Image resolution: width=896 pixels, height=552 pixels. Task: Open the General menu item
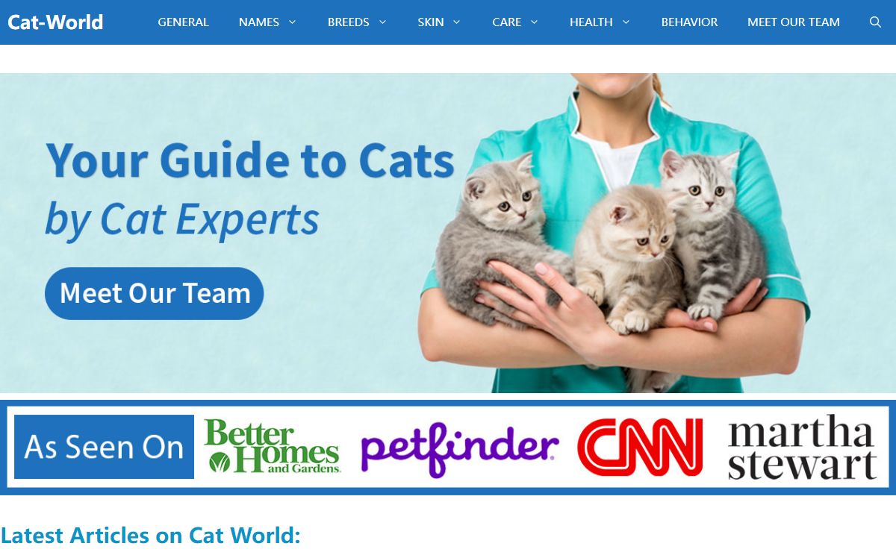(184, 22)
